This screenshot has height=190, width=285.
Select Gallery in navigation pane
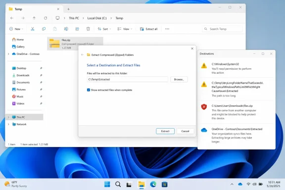click(18, 47)
